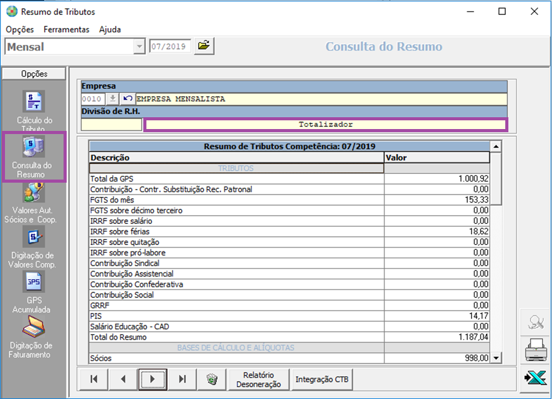Select the GRRF row
Image resolution: width=552 pixels, height=399 pixels.
289,305
